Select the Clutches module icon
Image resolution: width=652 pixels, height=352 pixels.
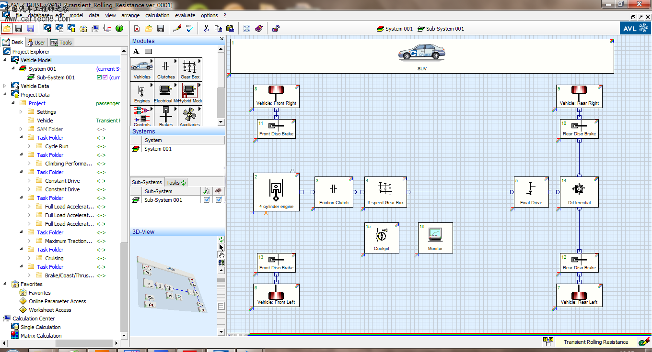click(x=166, y=69)
